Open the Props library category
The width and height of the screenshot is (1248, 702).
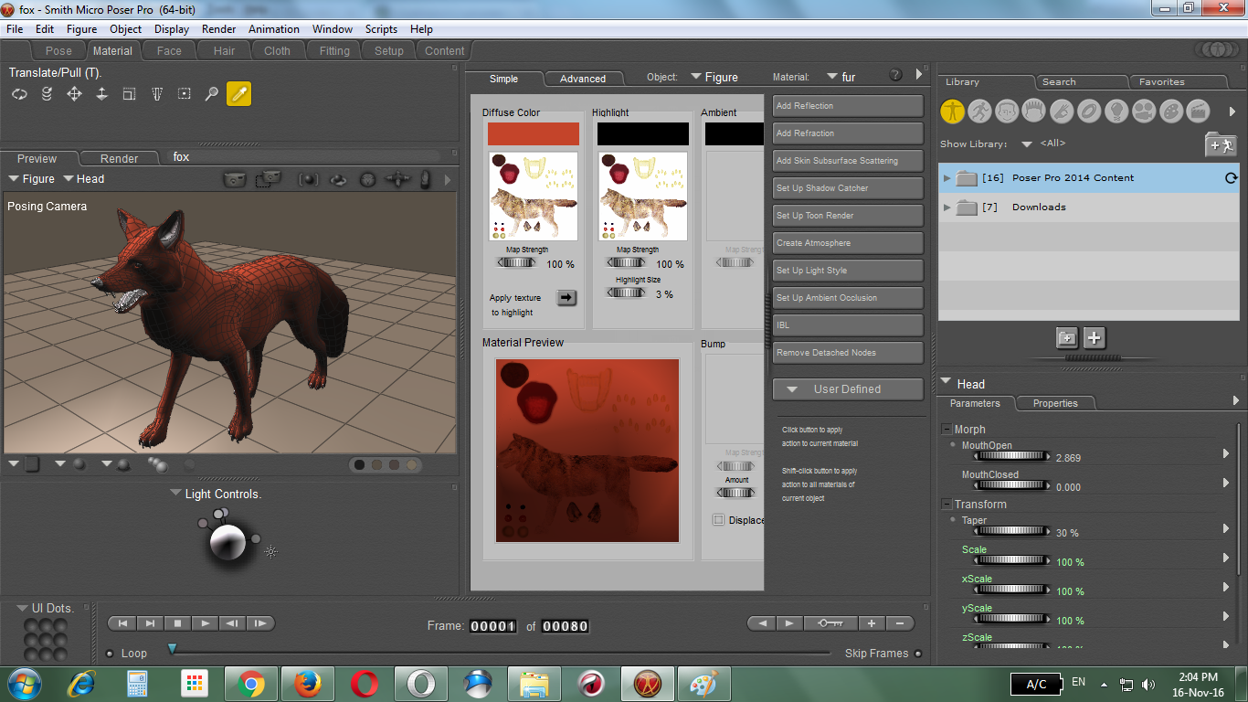coord(1089,112)
